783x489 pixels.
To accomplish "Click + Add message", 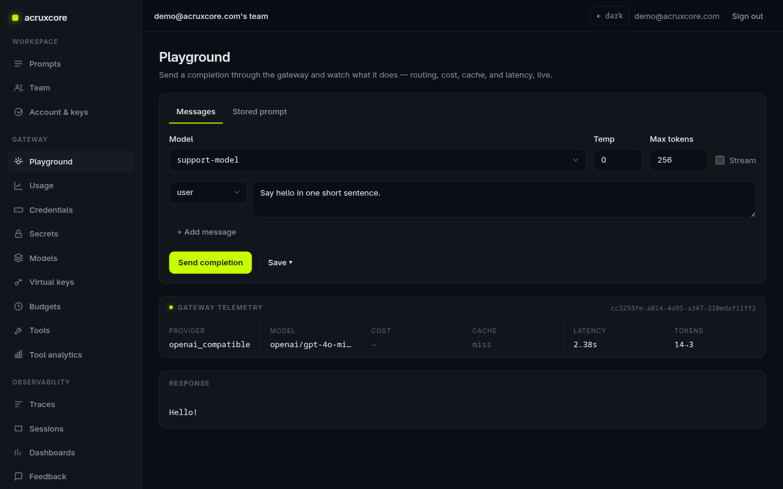I will click(207, 232).
